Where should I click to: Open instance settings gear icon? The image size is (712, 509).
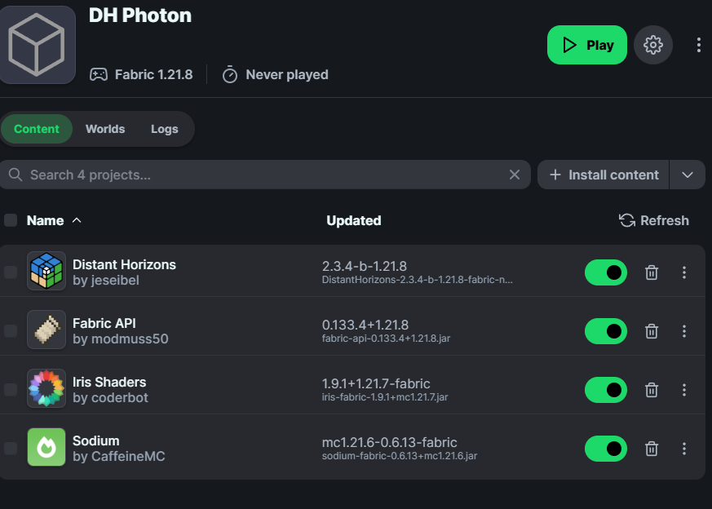(652, 45)
